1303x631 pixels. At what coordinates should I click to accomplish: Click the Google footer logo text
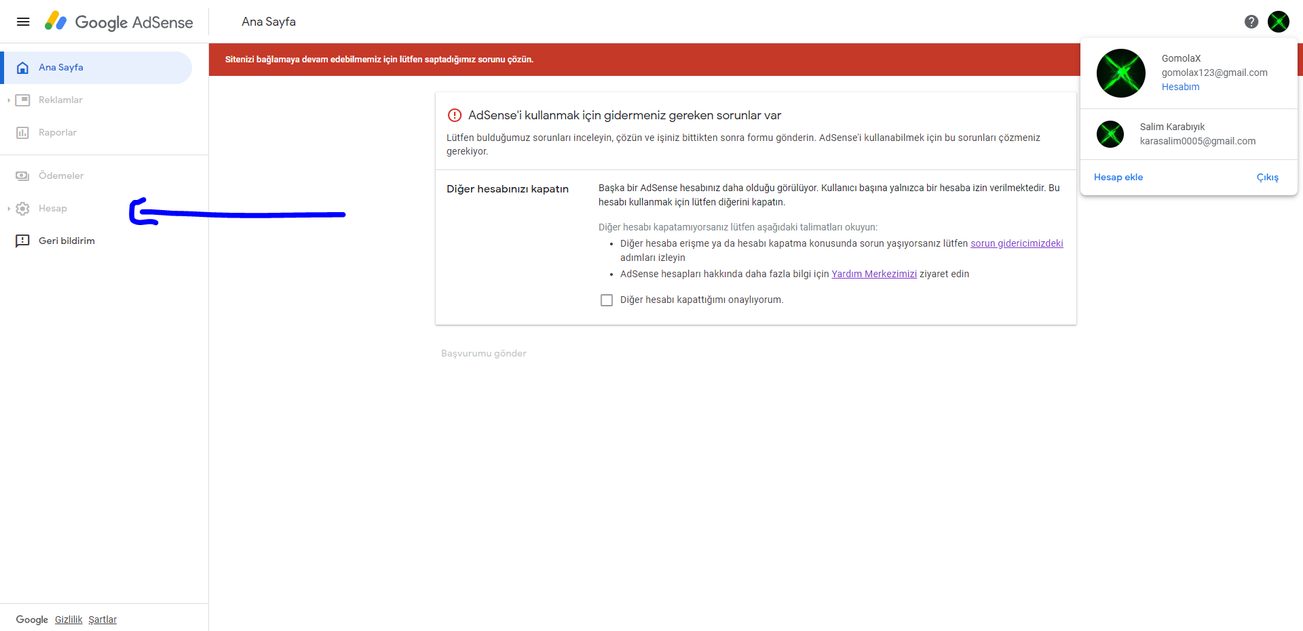click(32, 619)
